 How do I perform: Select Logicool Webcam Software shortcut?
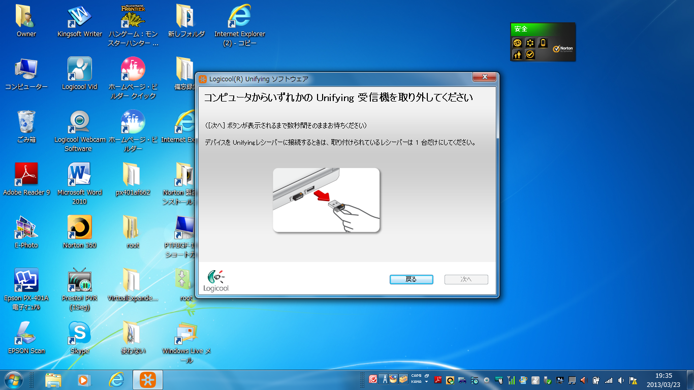(80, 131)
